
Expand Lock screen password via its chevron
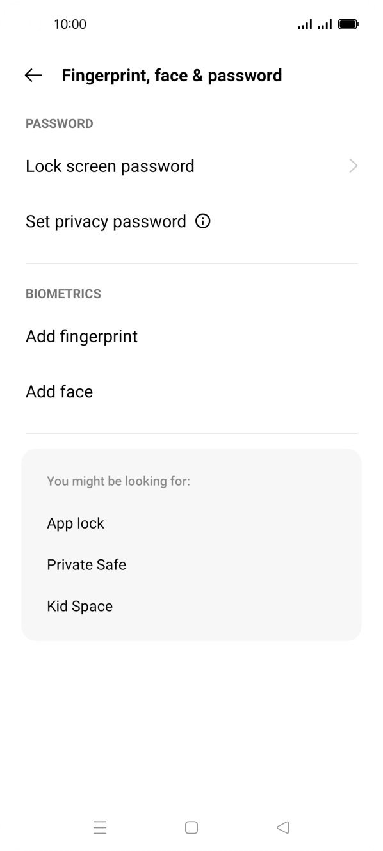point(353,166)
